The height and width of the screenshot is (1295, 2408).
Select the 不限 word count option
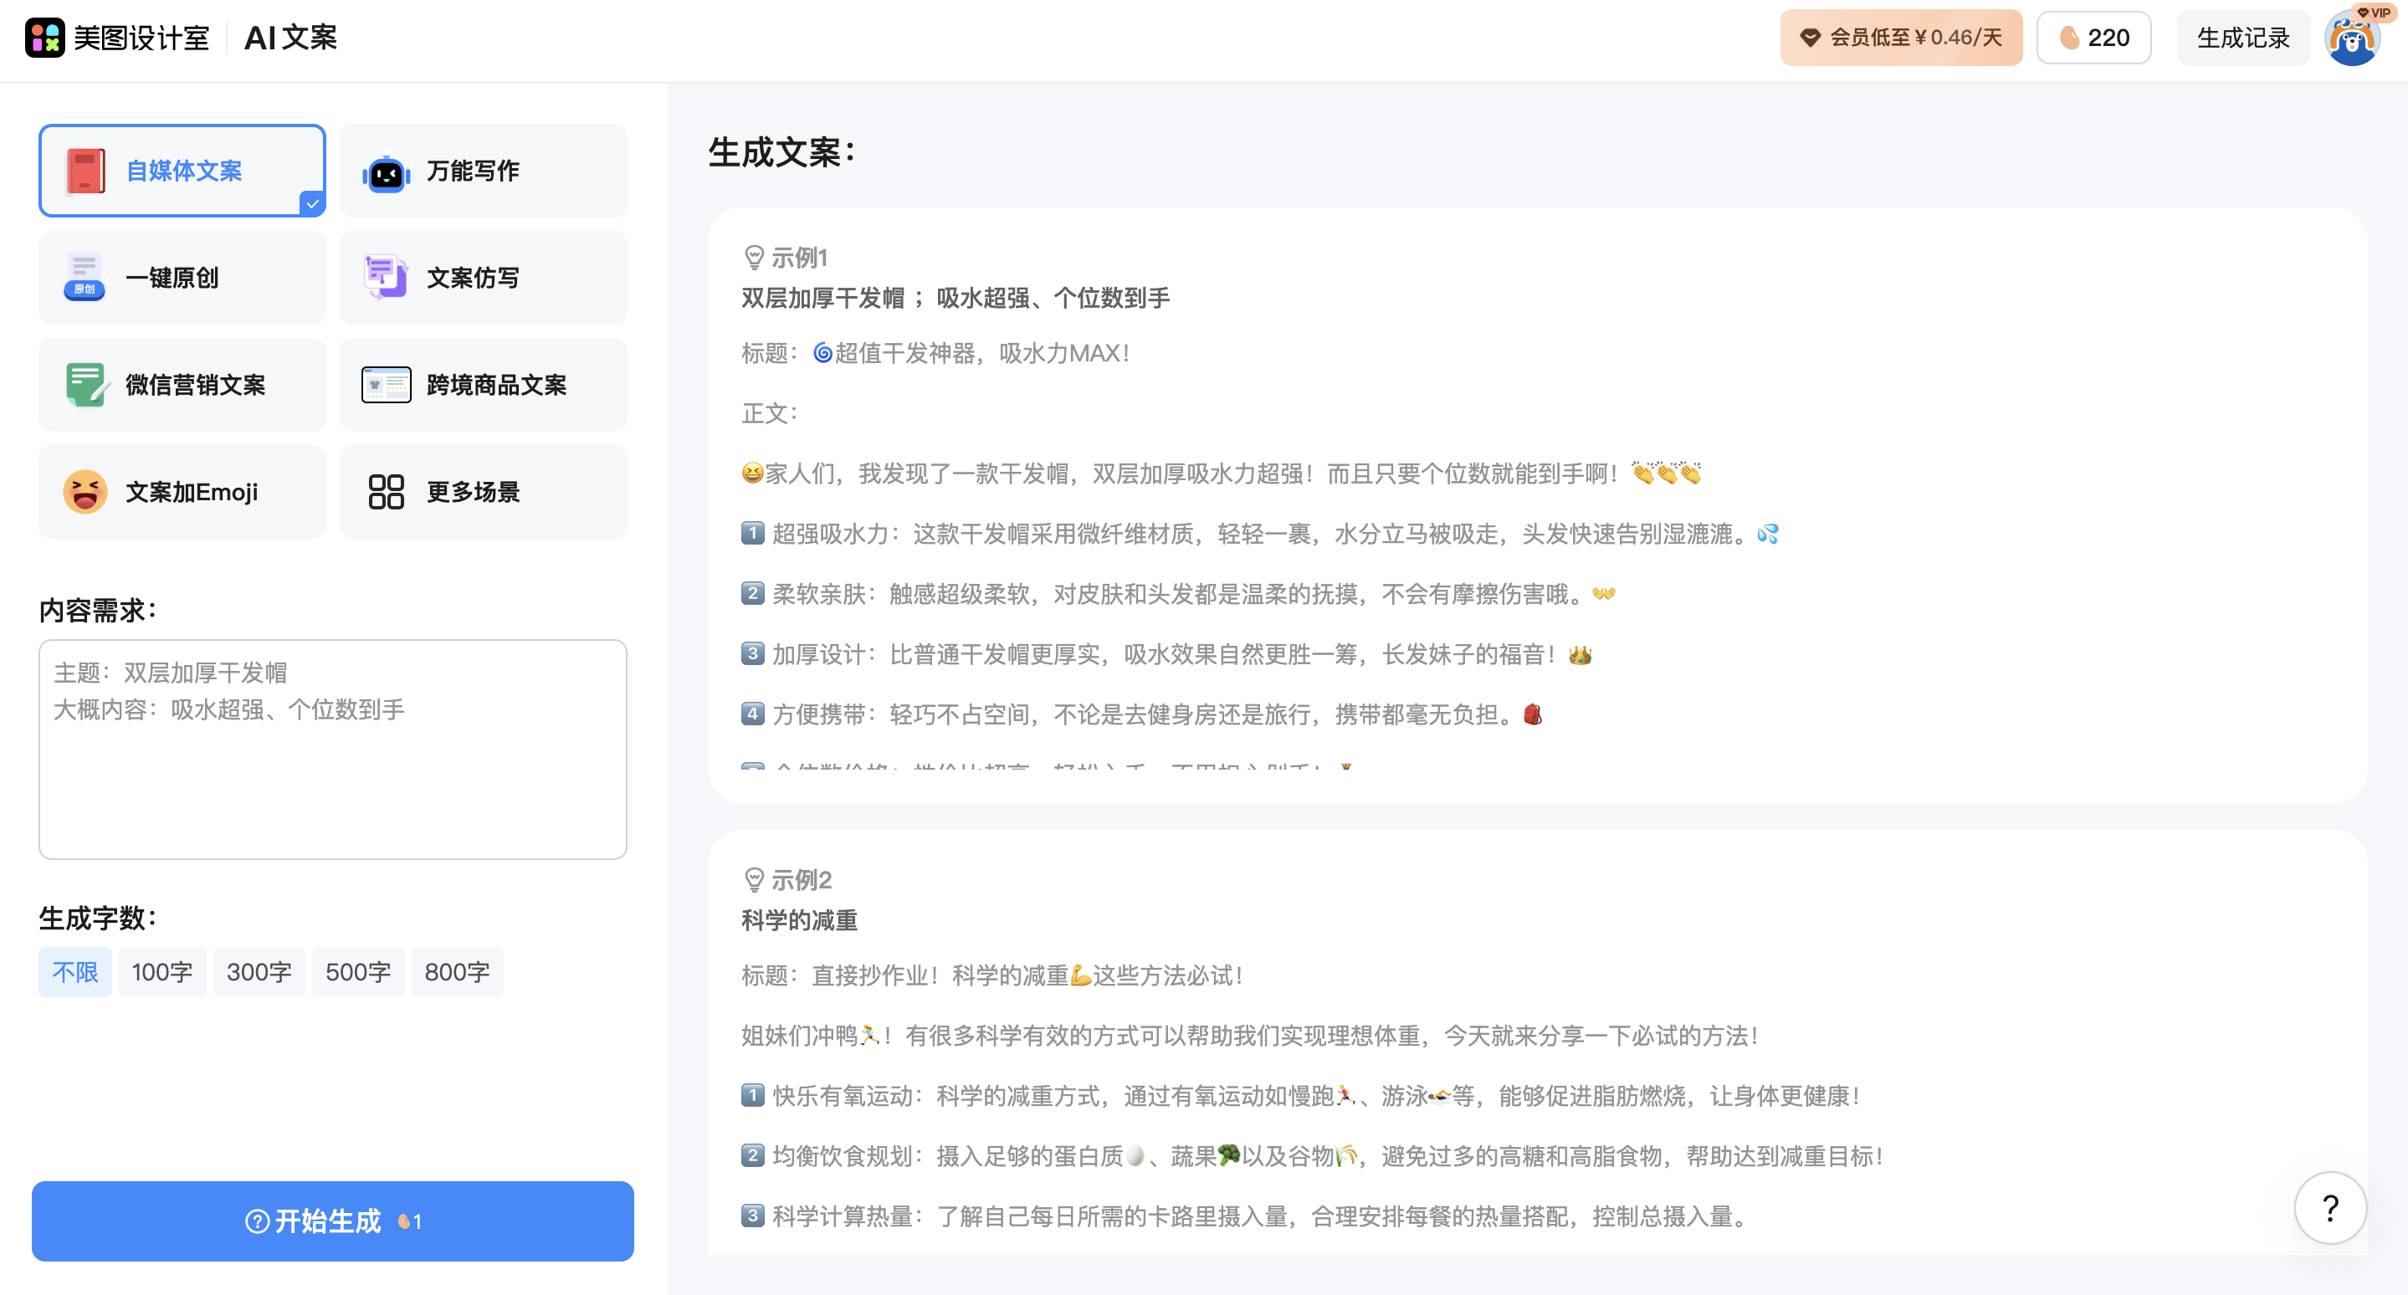74,972
